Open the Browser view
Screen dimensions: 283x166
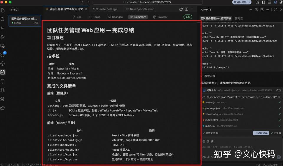click(160, 17)
